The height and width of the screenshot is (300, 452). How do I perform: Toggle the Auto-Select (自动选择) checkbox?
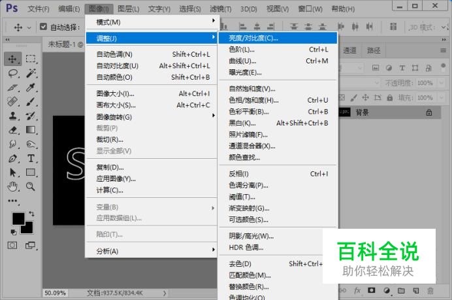[43, 27]
